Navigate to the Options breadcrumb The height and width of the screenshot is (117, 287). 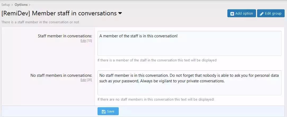point(21,4)
